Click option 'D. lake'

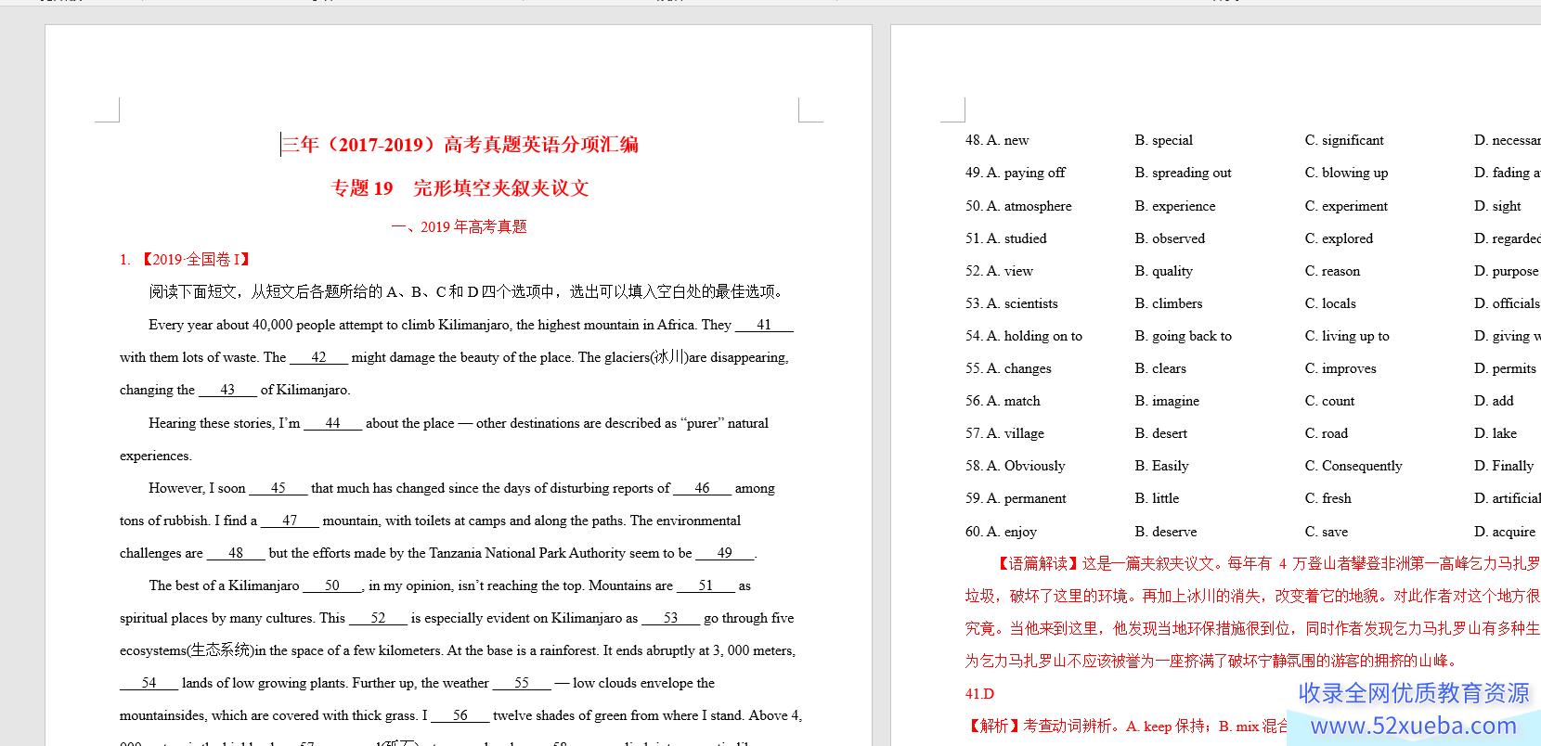pyautogui.click(x=1496, y=433)
